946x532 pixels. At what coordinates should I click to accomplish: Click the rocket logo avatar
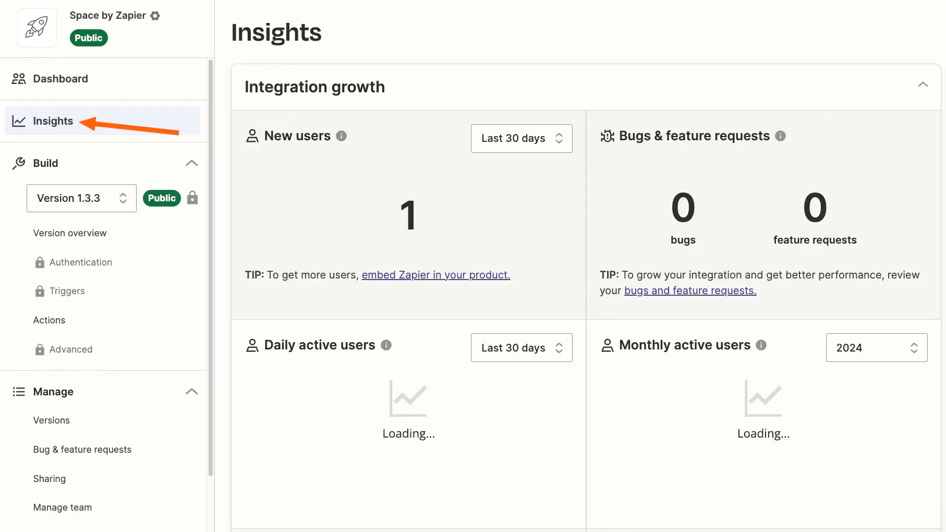[37, 27]
